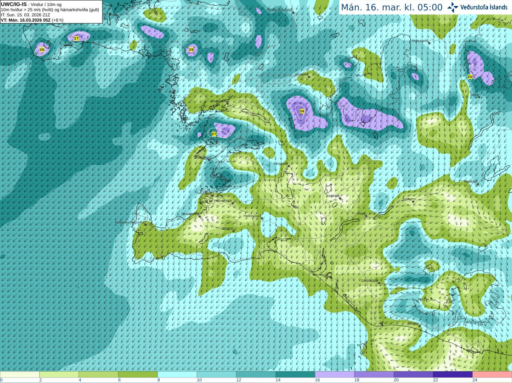Select the Skálholt station label
The height and width of the screenshot is (383, 512).
tap(333, 196)
